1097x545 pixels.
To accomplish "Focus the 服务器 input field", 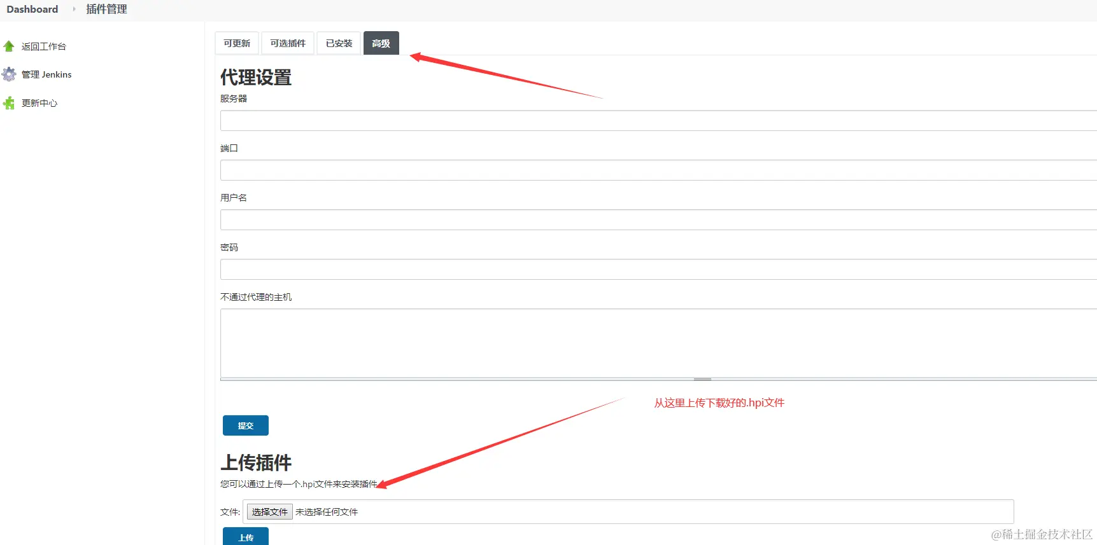I will [x=658, y=121].
